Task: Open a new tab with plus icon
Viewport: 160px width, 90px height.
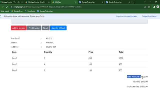Action: (134, 2)
